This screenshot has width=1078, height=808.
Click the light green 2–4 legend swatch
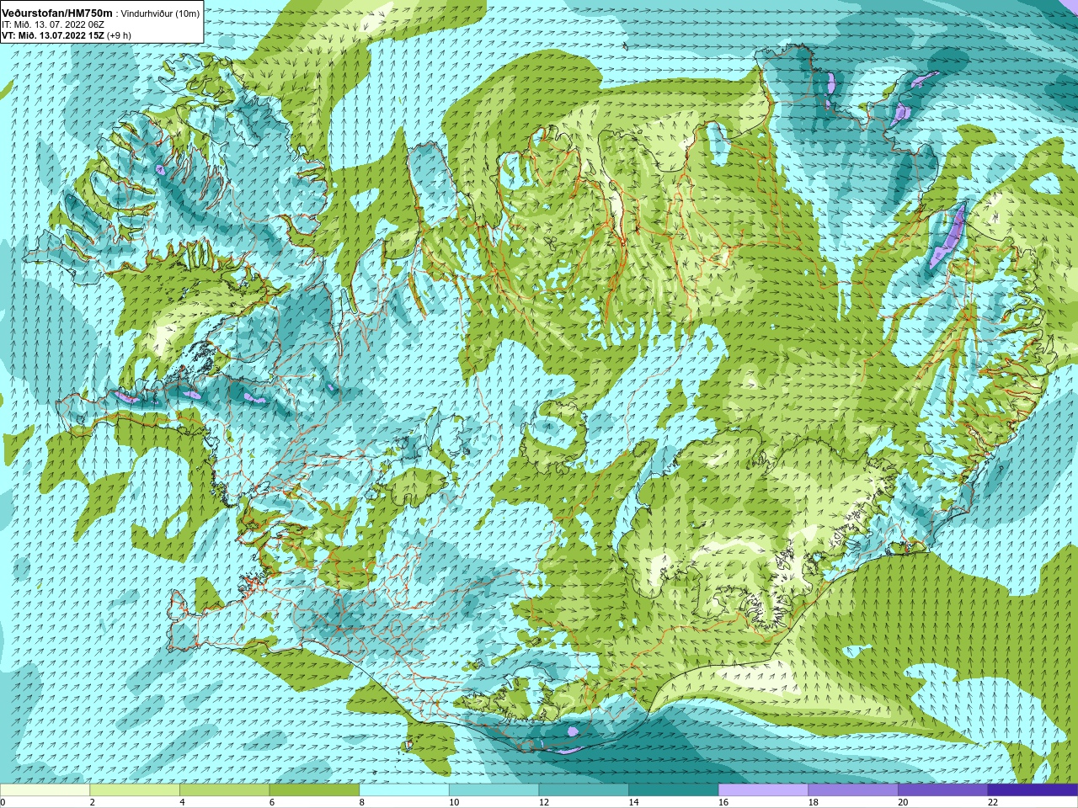(135, 790)
